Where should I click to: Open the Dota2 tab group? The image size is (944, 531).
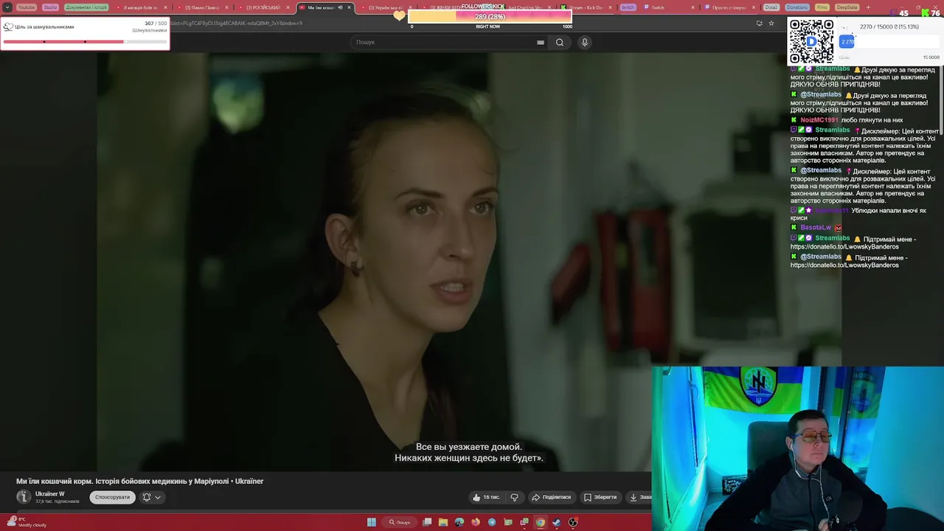(771, 7)
